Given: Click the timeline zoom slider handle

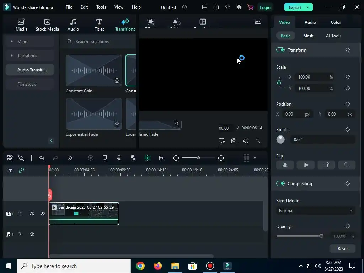Looking at the screenshot, I should 198,158.
